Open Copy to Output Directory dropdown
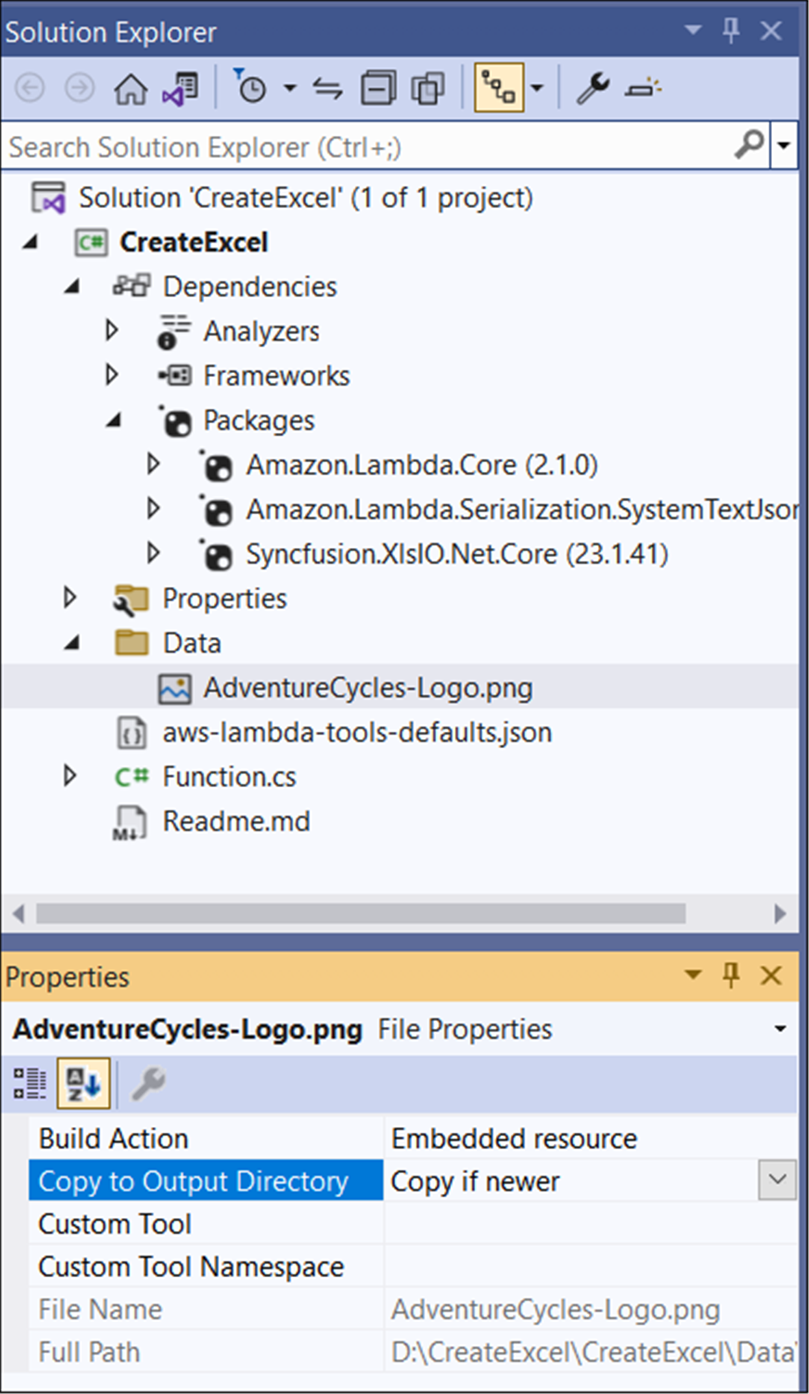The width and height of the screenshot is (809, 1394). [x=777, y=1180]
